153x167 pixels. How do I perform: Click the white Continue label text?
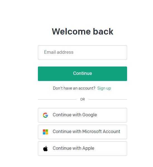(82, 73)
